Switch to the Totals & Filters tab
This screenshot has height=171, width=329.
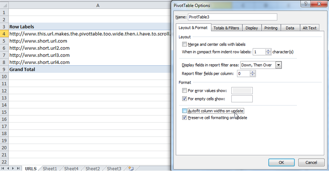[227, 28]
